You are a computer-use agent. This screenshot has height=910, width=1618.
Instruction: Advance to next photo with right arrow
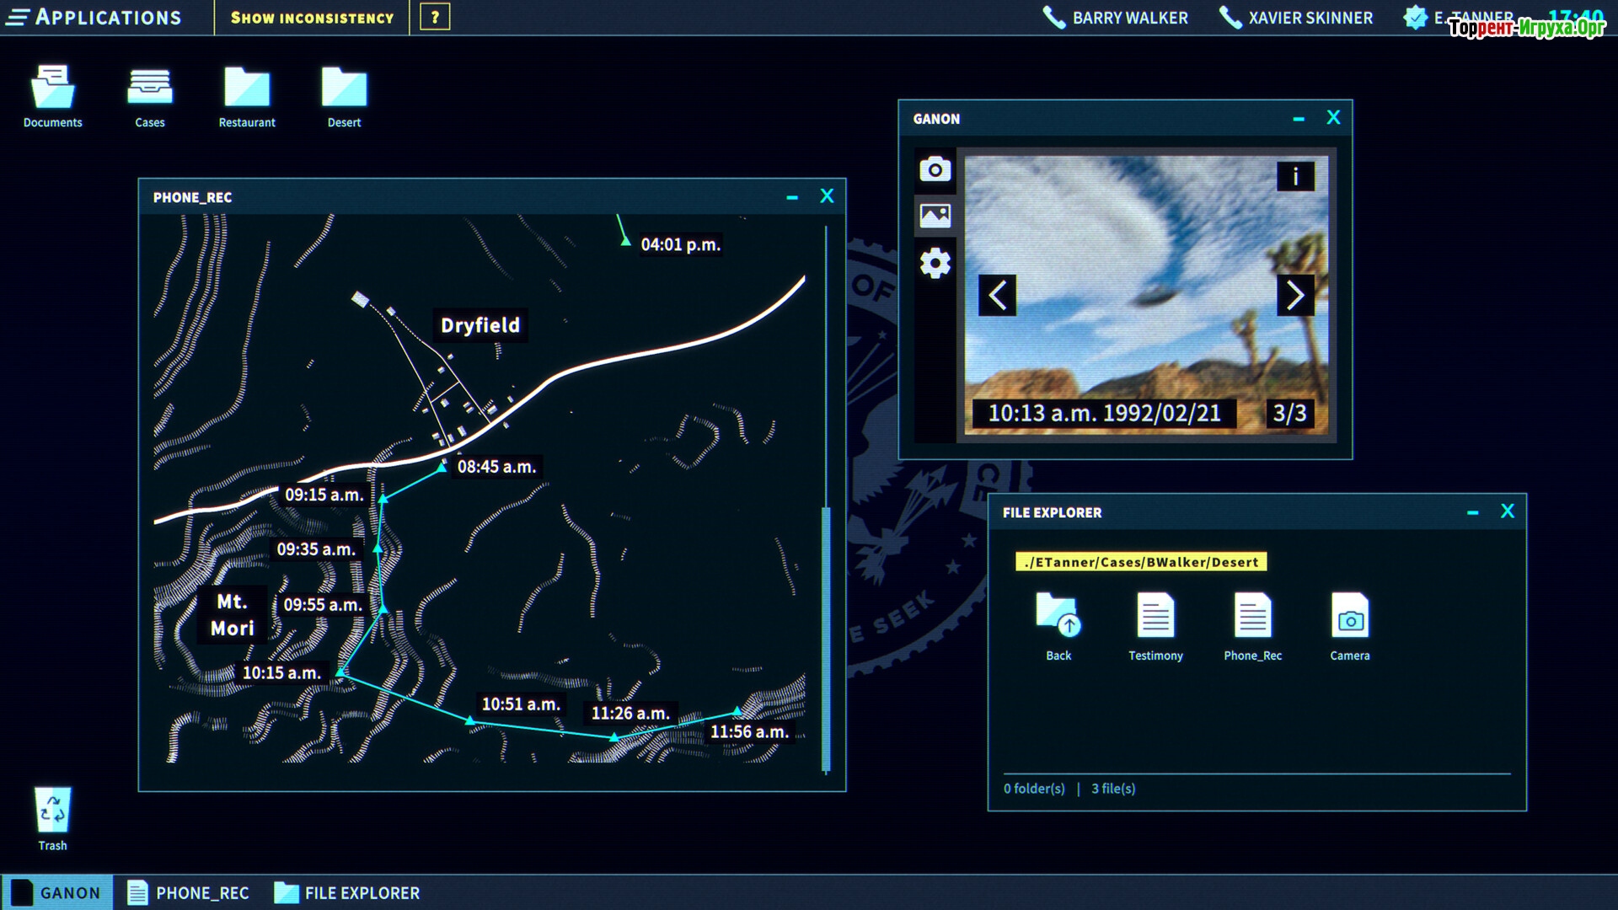point(1295,296)
